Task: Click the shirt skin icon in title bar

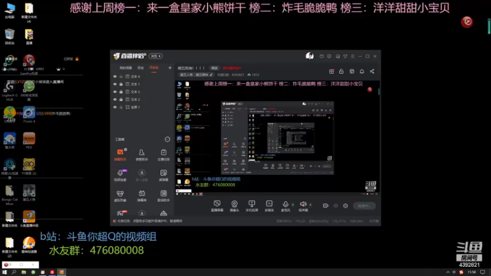Action: (x=345, y=56)
